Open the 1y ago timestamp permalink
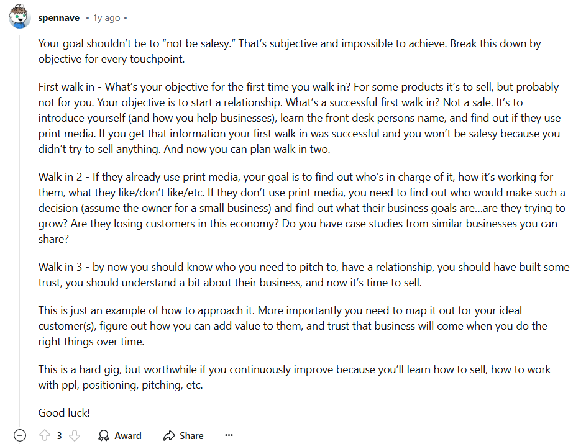The height and width of the screenshot is (444, 586). 106,18
